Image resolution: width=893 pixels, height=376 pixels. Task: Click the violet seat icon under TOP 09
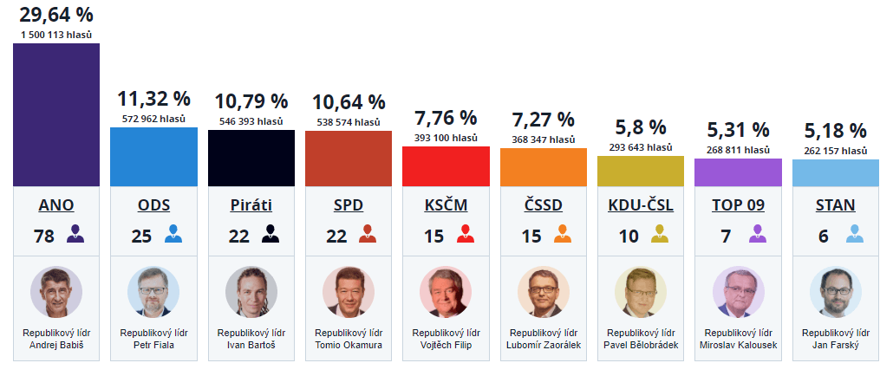[757, 234]
